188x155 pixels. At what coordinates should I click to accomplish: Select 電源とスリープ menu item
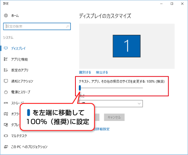(21, 92)
